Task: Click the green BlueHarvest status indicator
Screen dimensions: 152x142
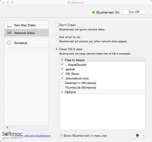Action: pyautogui.click(x=94, y=12)
